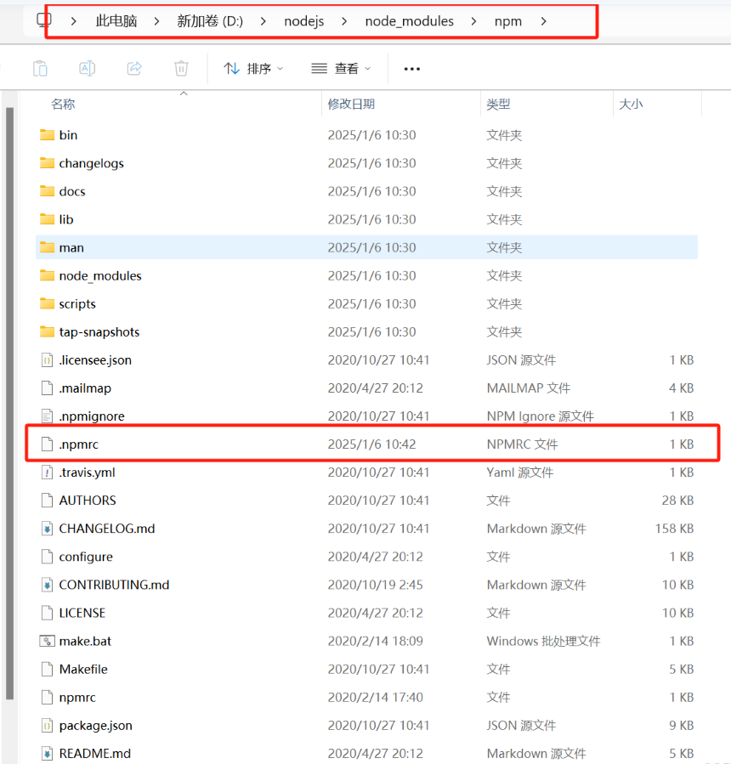The image size is (731, 764).
Task: Sort by the 大小 column header
Action: pos(631,104)
